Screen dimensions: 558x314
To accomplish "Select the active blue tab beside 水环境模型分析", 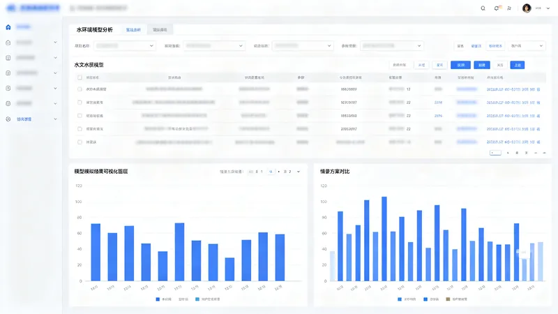I will point(133,30).
